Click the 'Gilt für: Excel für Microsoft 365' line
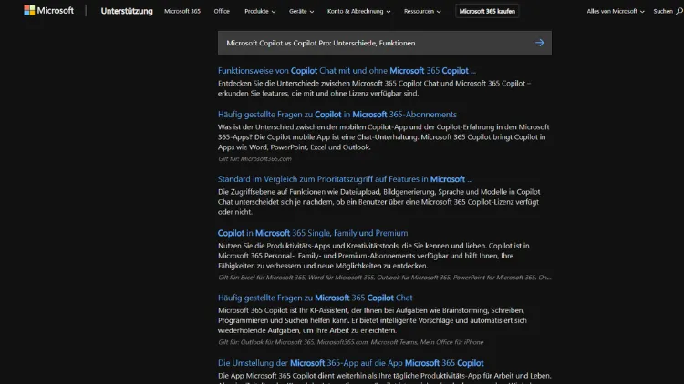This screenshot has width=684, height=384. click(385, 278)
